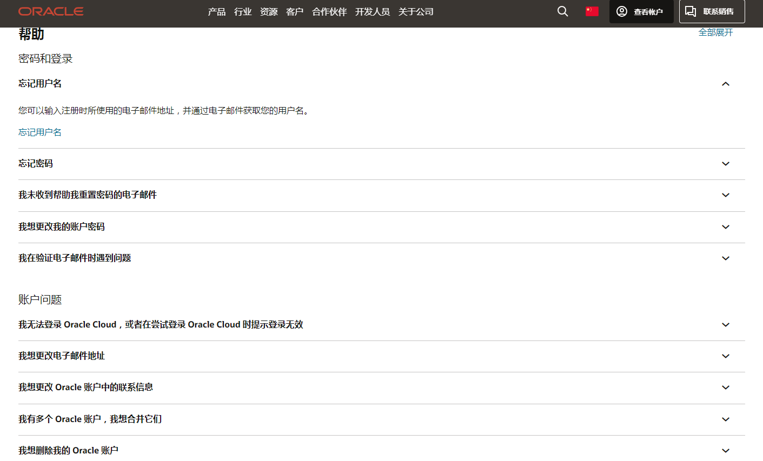
Task: Expand the 忘记密码 chevron
Action: click(x=726, y=164)
